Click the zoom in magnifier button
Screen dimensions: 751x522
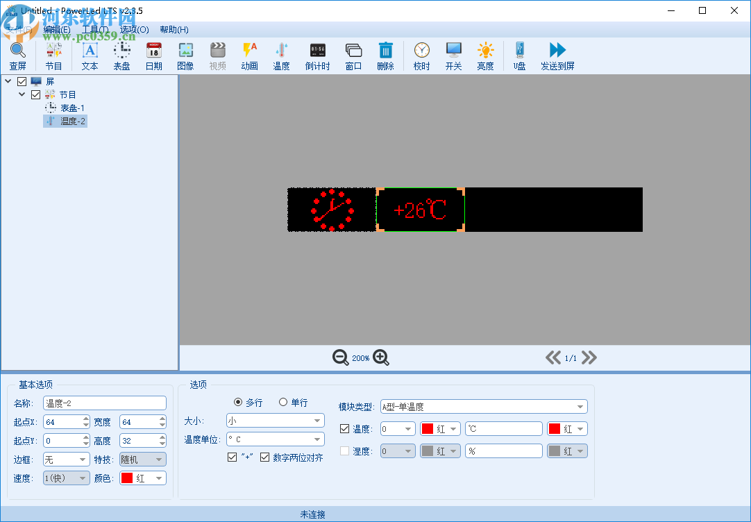coord(380,357)
